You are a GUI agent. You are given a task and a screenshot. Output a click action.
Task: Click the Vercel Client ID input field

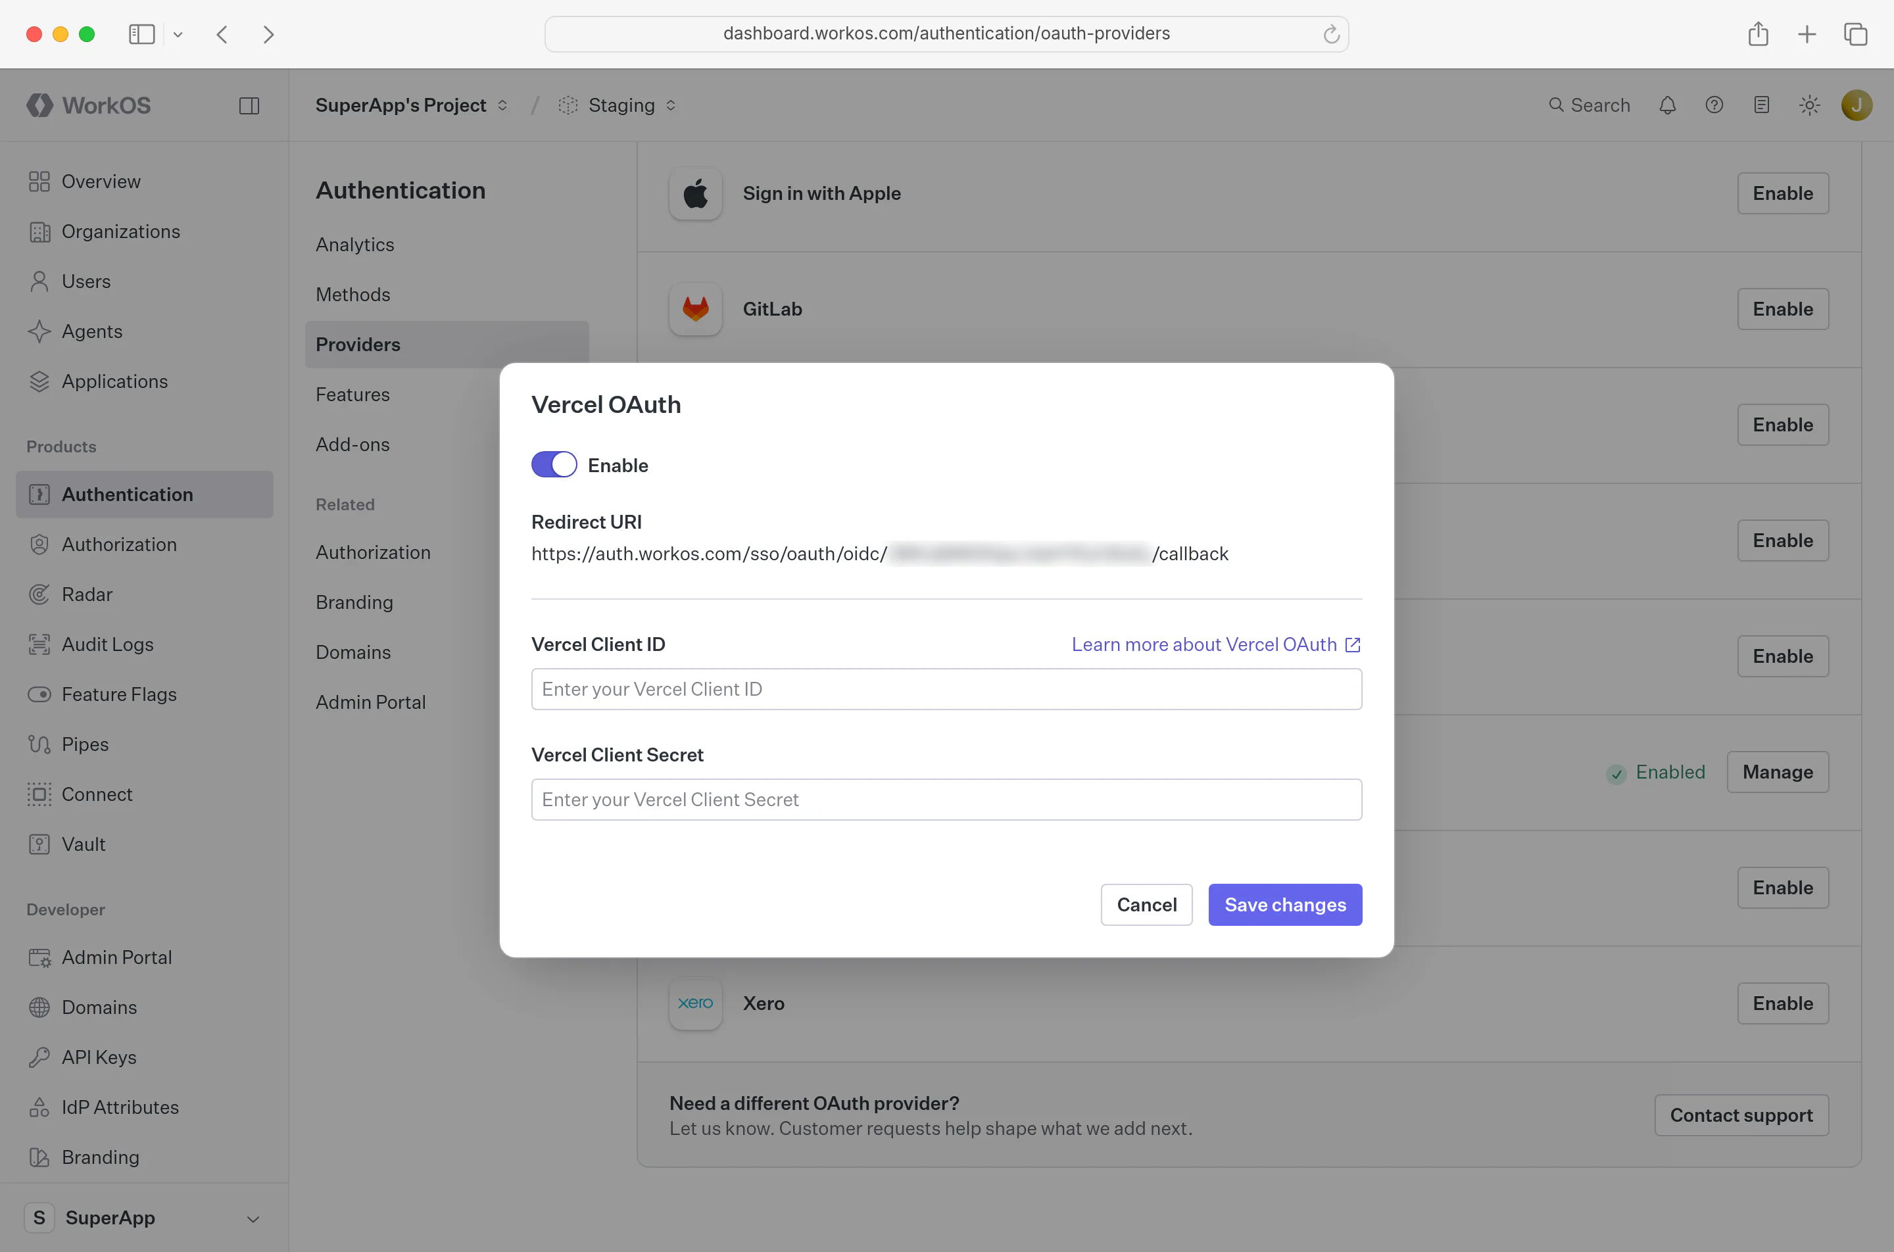(x=946, y=689)
